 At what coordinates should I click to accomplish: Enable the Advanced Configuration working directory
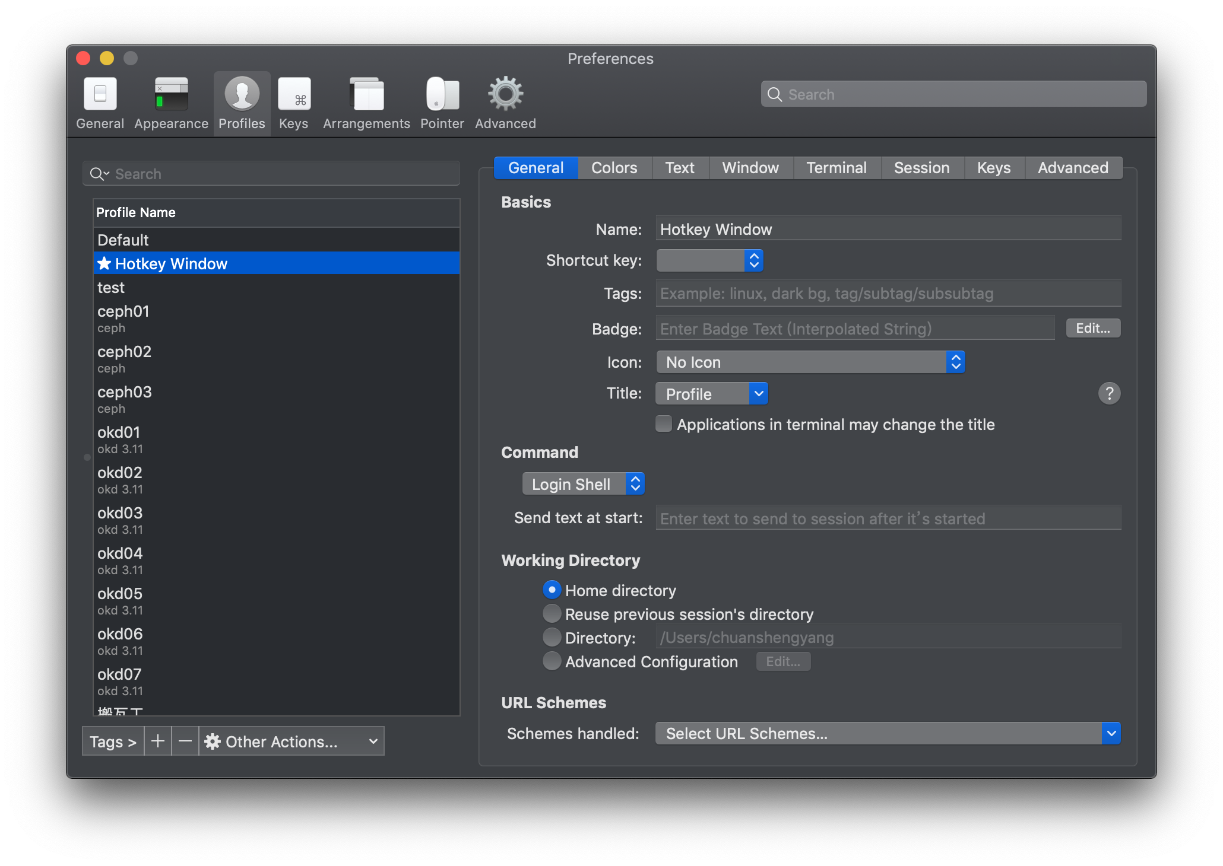click(552, 661)
